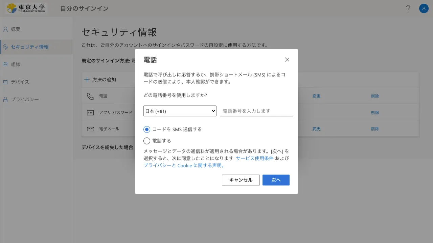Open プライバシーと Cookie に関する声明 link

(x=184, y=165)
